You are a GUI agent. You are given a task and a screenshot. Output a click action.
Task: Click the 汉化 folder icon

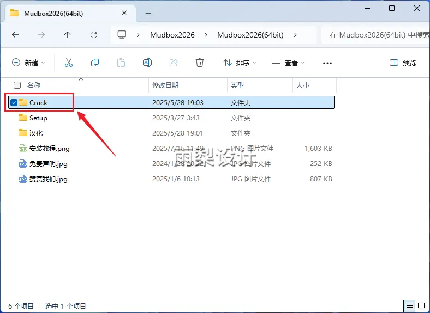23,133
